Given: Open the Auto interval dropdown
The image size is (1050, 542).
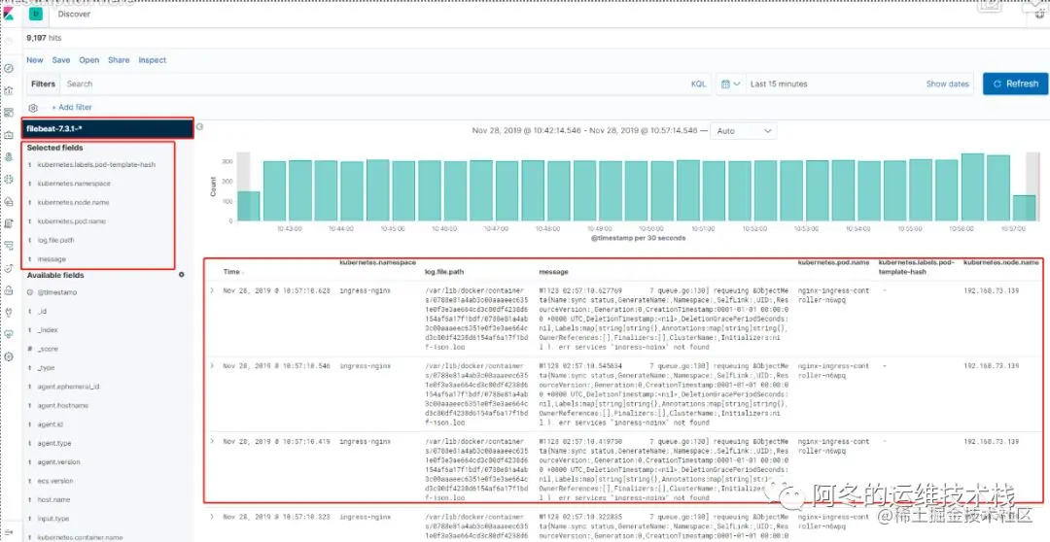Looking at the screenshot, I should (x=744, y=131).
